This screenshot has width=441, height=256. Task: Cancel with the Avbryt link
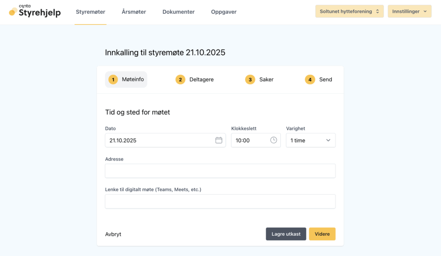(x=113, y=234)
